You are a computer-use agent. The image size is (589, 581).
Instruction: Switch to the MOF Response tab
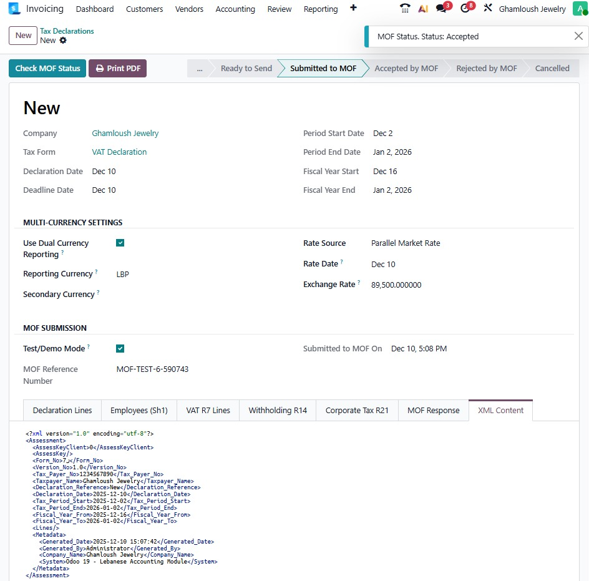point(433,410)
